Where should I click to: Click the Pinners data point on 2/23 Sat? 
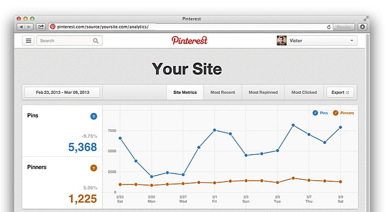[120, 184]
